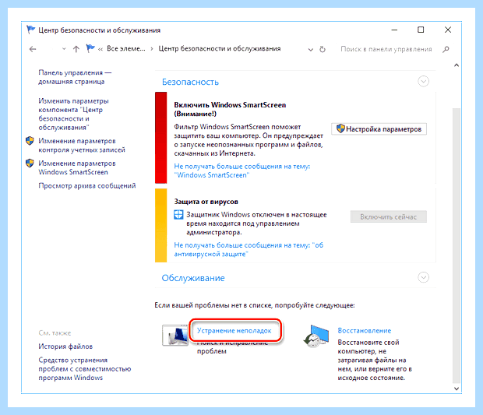Screen dimensions: 483x415
Task: Click the troubleshooting monitor icon
Action: [x=175, y=336]
